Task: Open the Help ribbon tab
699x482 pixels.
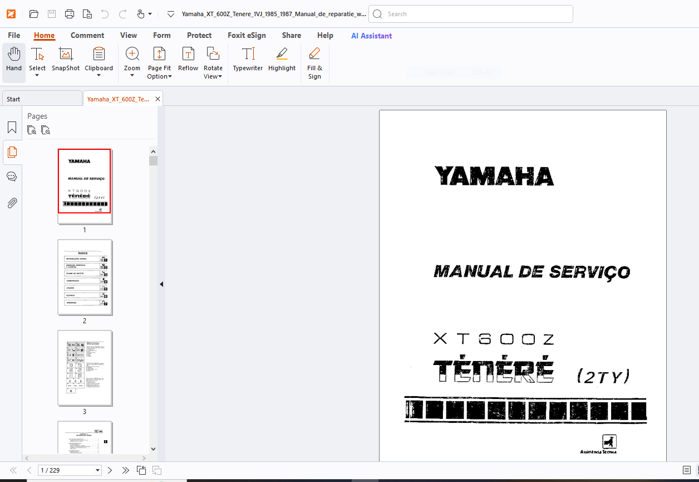Action: [x=325, y=36]
